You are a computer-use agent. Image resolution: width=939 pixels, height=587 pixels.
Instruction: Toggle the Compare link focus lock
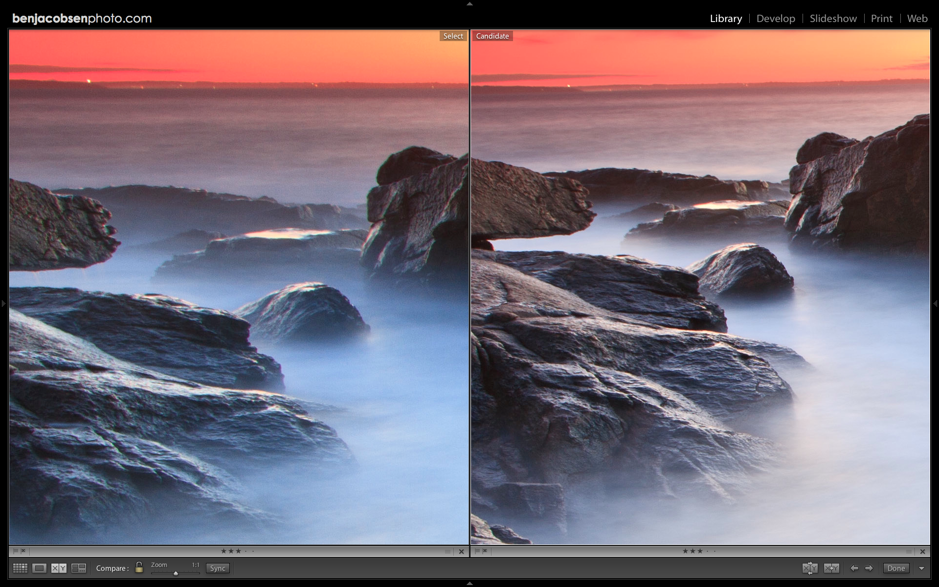click(x=139, y=567)
